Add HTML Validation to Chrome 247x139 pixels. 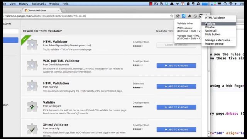[x=176, y=86]
